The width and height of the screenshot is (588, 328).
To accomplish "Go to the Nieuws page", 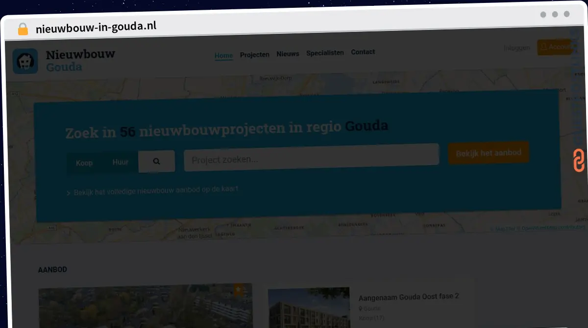I will (x=288, y=54).
